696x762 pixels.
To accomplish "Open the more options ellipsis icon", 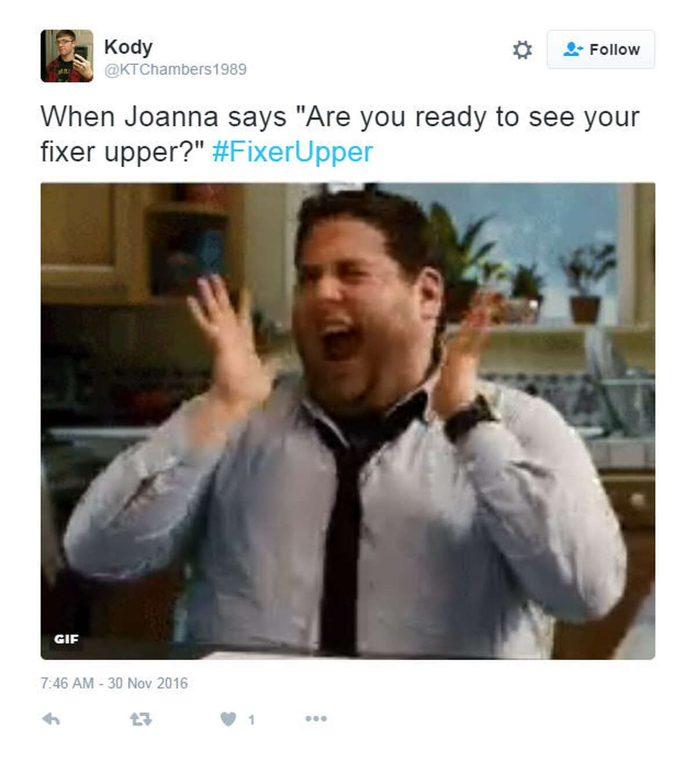I will (316, 719).
